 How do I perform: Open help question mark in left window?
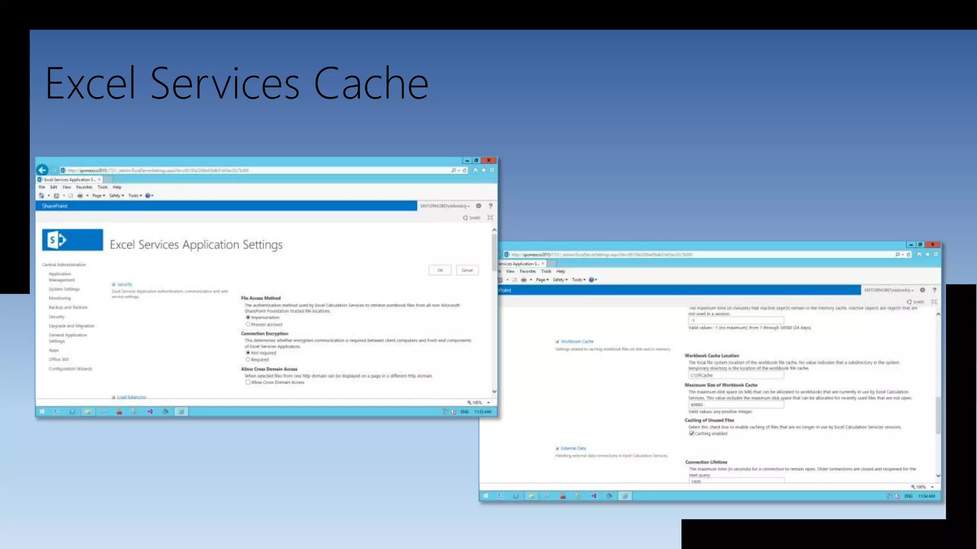490,206
